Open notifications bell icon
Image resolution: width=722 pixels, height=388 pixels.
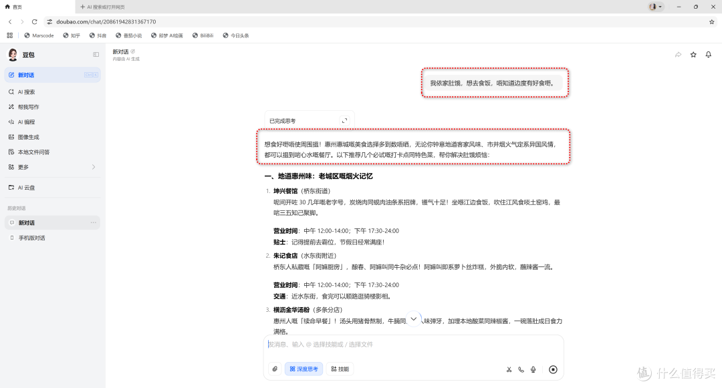[x=709, y=55]
